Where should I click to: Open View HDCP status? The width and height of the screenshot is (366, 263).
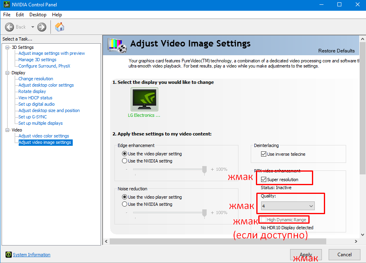(x=35, y=98)
